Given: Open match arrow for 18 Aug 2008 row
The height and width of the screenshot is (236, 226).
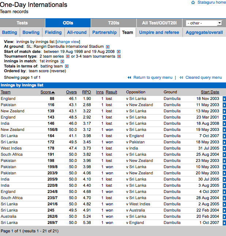Looking at the screenshot, I should click(224, 124).
